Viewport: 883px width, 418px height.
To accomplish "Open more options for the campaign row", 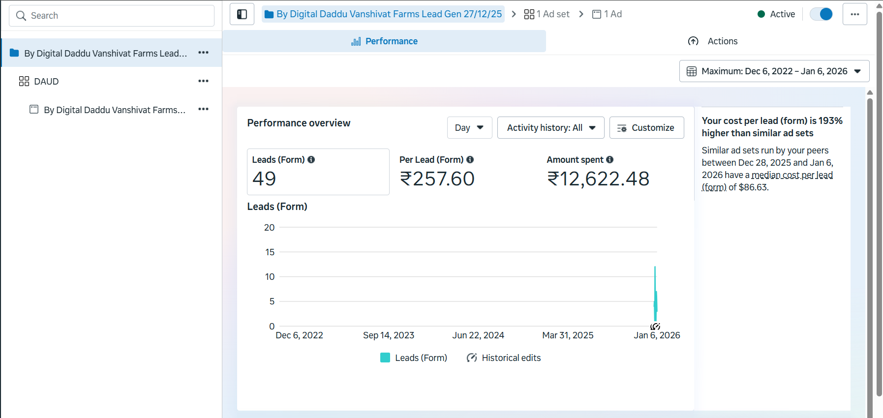I will [203, 53].
